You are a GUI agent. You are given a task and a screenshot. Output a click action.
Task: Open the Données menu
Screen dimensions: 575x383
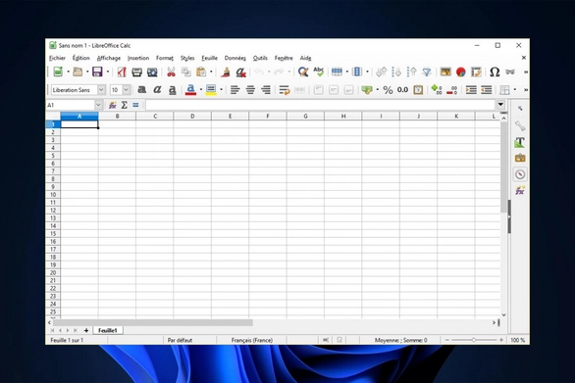[x=235, y=58]
